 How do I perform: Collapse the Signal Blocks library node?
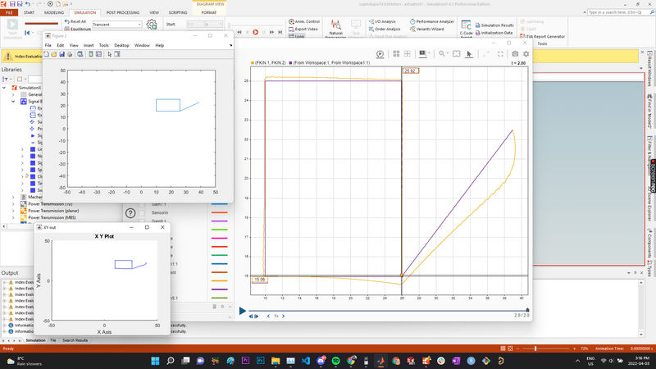pos(13,101)
